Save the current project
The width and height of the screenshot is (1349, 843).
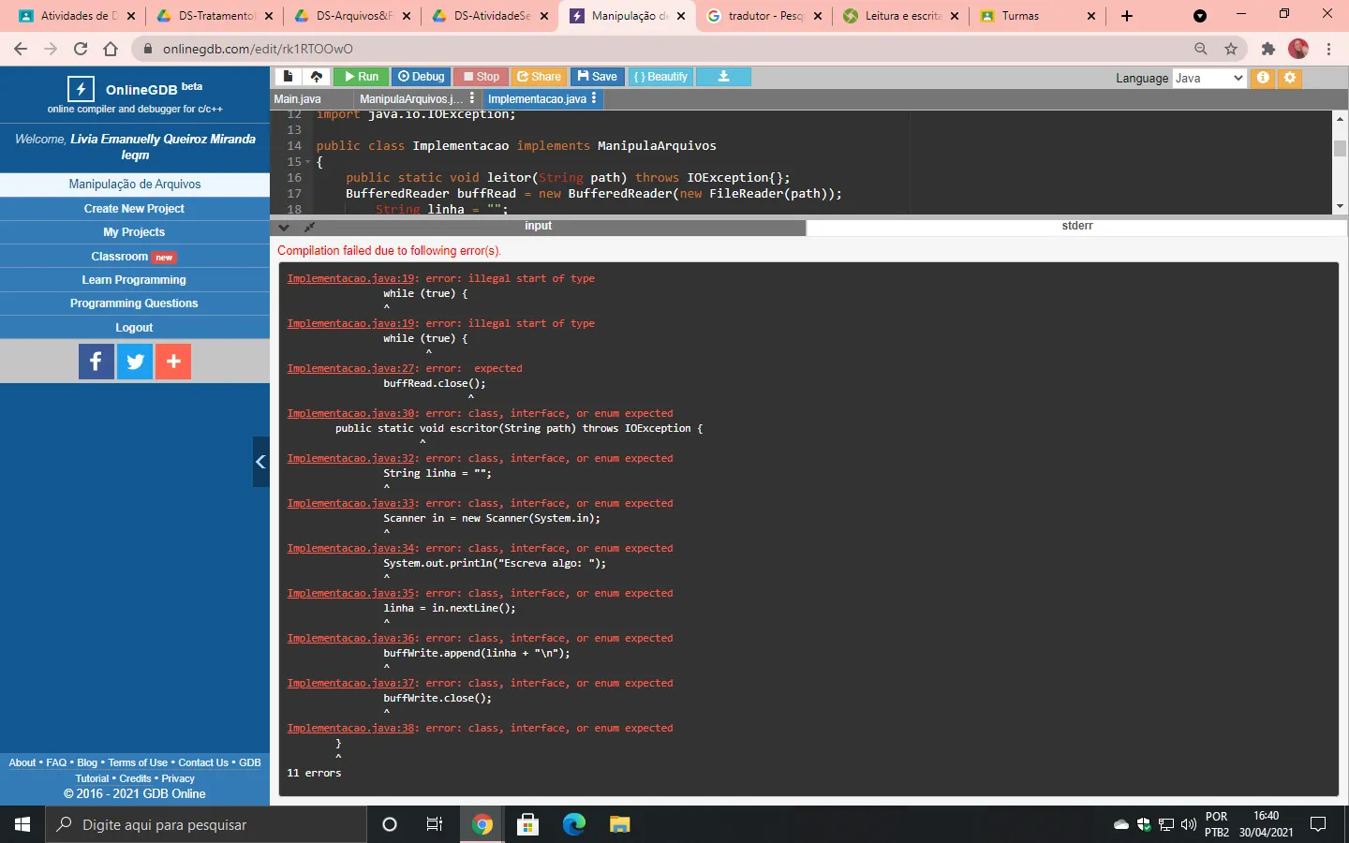(x=598, y=77)
